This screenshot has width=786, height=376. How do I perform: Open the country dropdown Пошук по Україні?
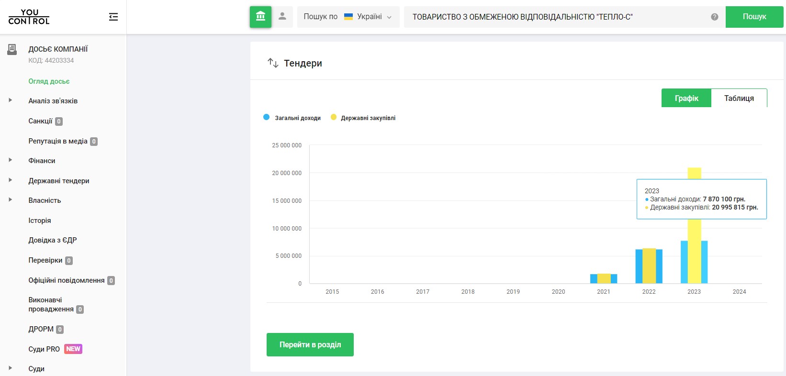[348, 17]
